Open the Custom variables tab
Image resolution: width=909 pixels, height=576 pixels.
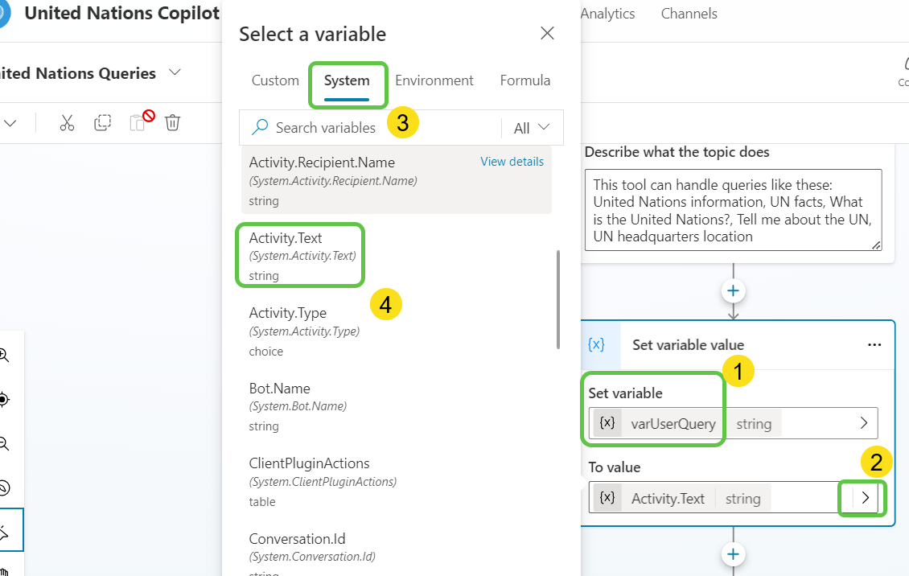point(274,80)
